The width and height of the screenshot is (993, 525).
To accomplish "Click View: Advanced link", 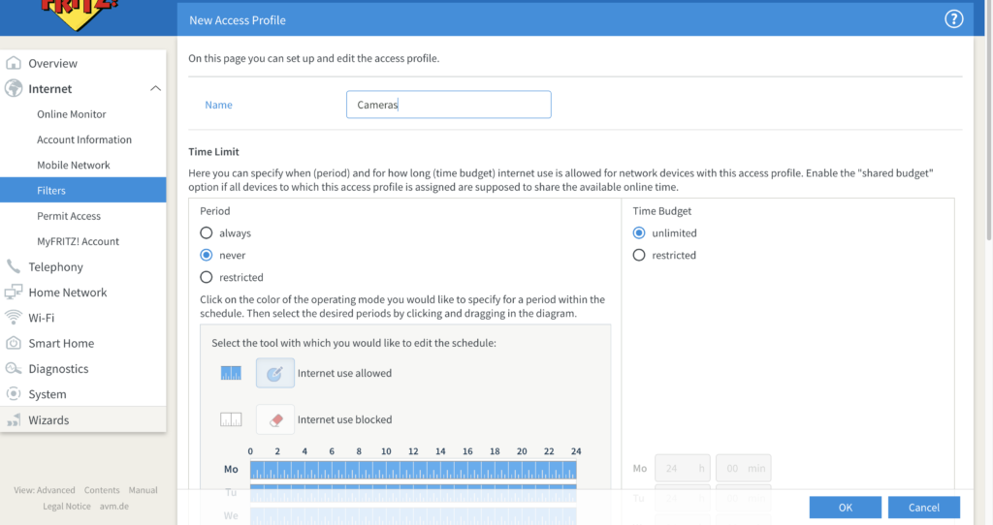I will [x=45, y=490].
